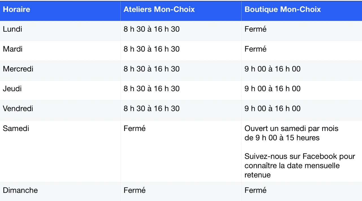The image size is (362, 201).
Task: Select the Horaire column header
Action: pyautogui.click(x=16, y=10)
